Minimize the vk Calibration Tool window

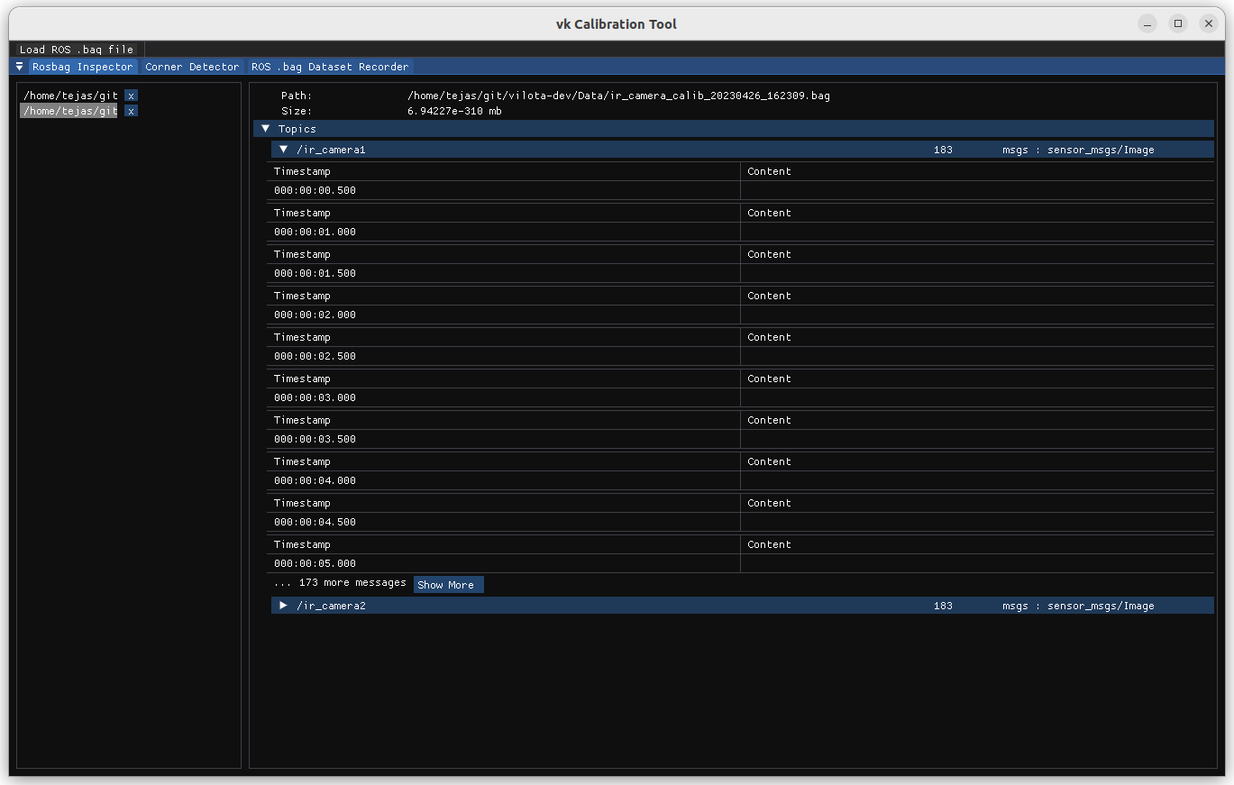1147,23
